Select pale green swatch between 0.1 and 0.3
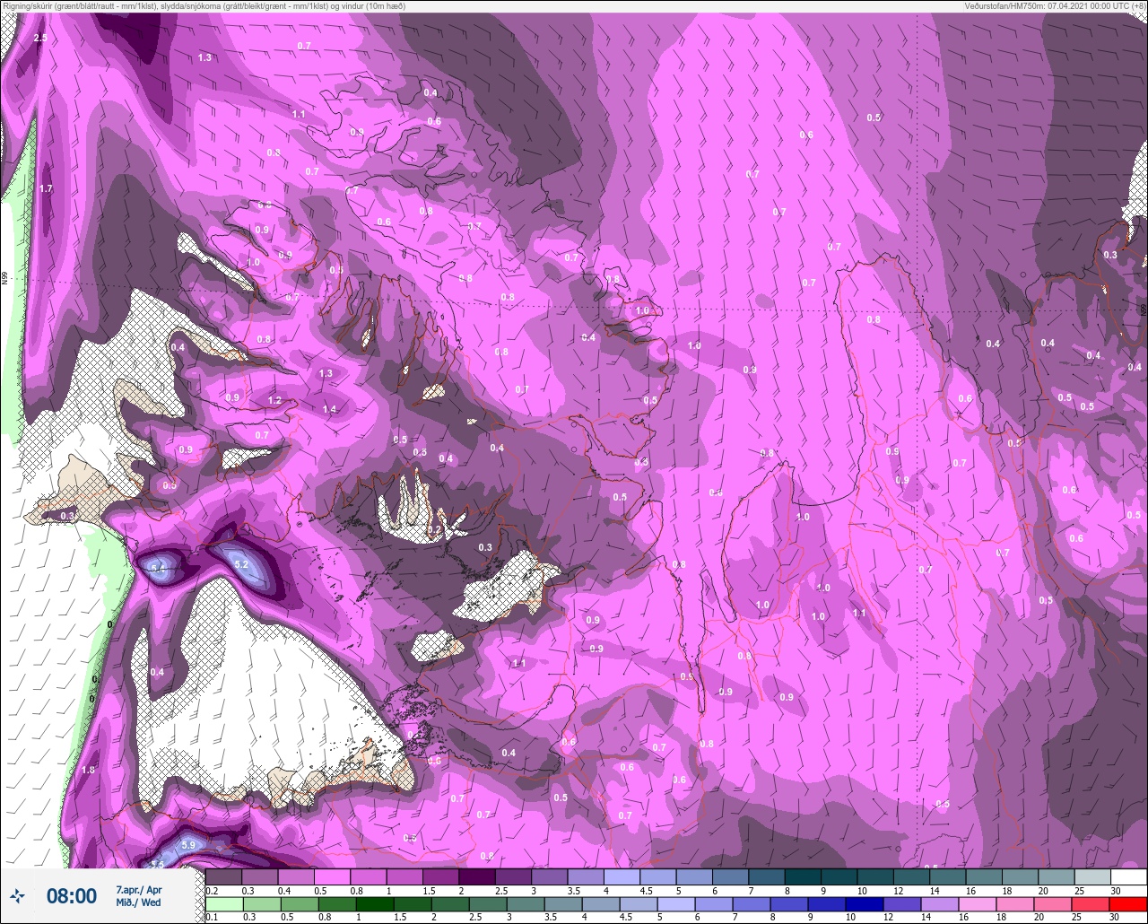 [223, 904]
